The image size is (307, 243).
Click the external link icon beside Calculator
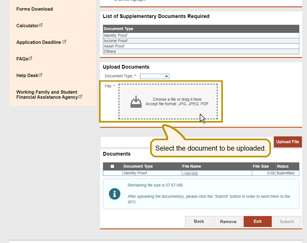point(41,25)
